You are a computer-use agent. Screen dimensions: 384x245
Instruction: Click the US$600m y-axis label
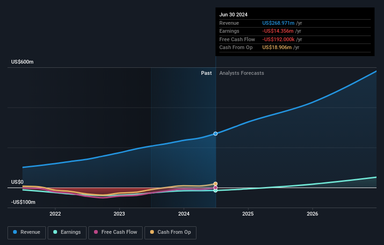click(x=22, y=62)
